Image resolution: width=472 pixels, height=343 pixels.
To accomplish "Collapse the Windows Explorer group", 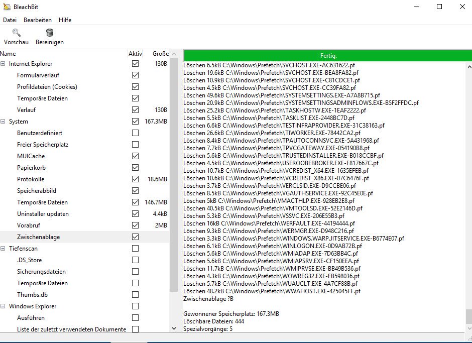I will coord(3,306).
